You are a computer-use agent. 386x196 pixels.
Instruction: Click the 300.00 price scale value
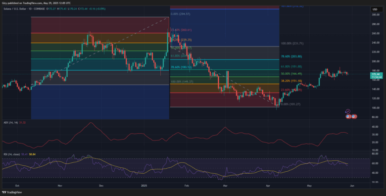point(376,15)
